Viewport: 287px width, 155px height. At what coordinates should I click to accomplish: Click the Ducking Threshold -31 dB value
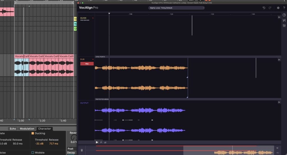[39, 144]
